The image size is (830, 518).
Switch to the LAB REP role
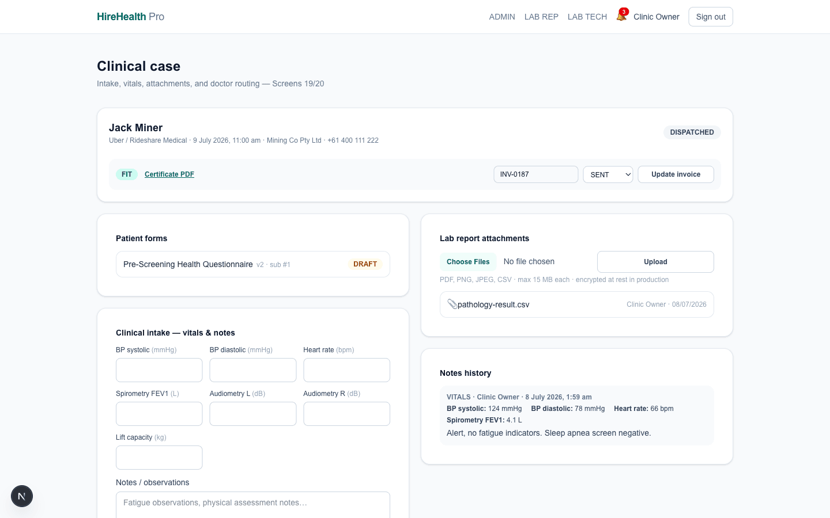(x=541, y=17)
